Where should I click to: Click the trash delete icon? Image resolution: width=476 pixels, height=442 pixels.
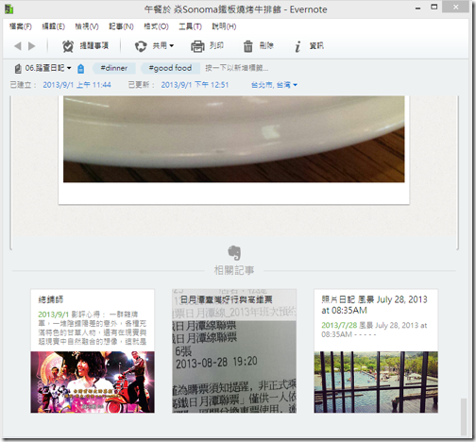[x=248, y=46]
